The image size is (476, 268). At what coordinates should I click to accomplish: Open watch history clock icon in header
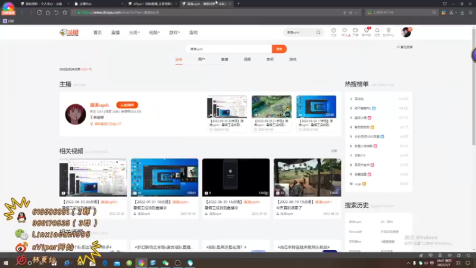coord(334,32)
